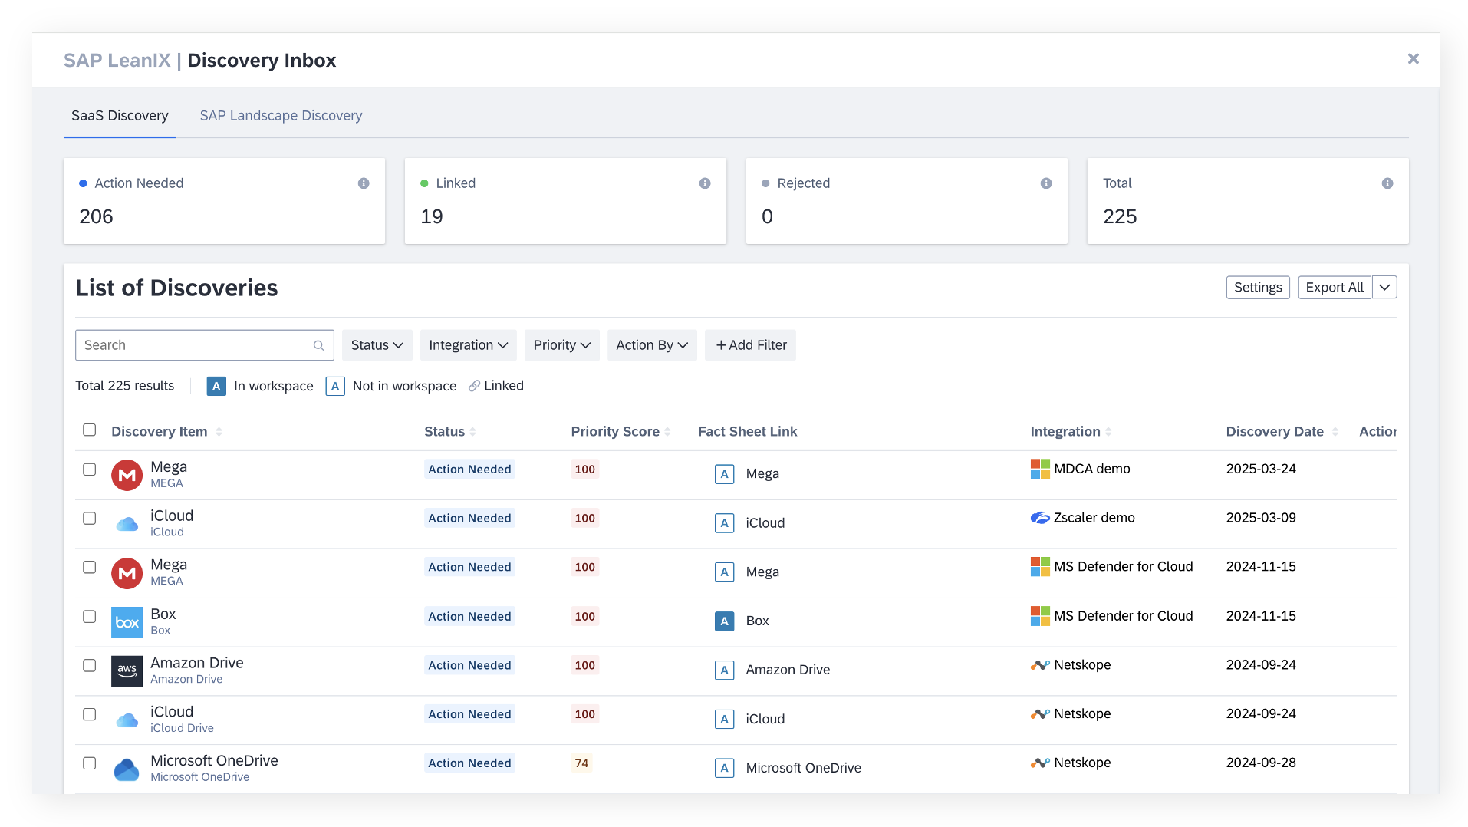Open the Amazon Drive fact sheet link
Viewport: 1468px width, 827px height.
[x=788, y=670]
